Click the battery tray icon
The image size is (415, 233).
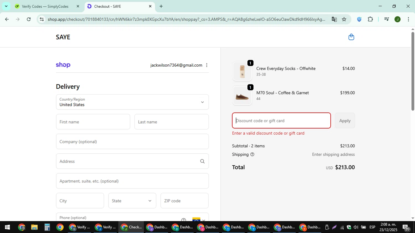click(x=364, y=227)
